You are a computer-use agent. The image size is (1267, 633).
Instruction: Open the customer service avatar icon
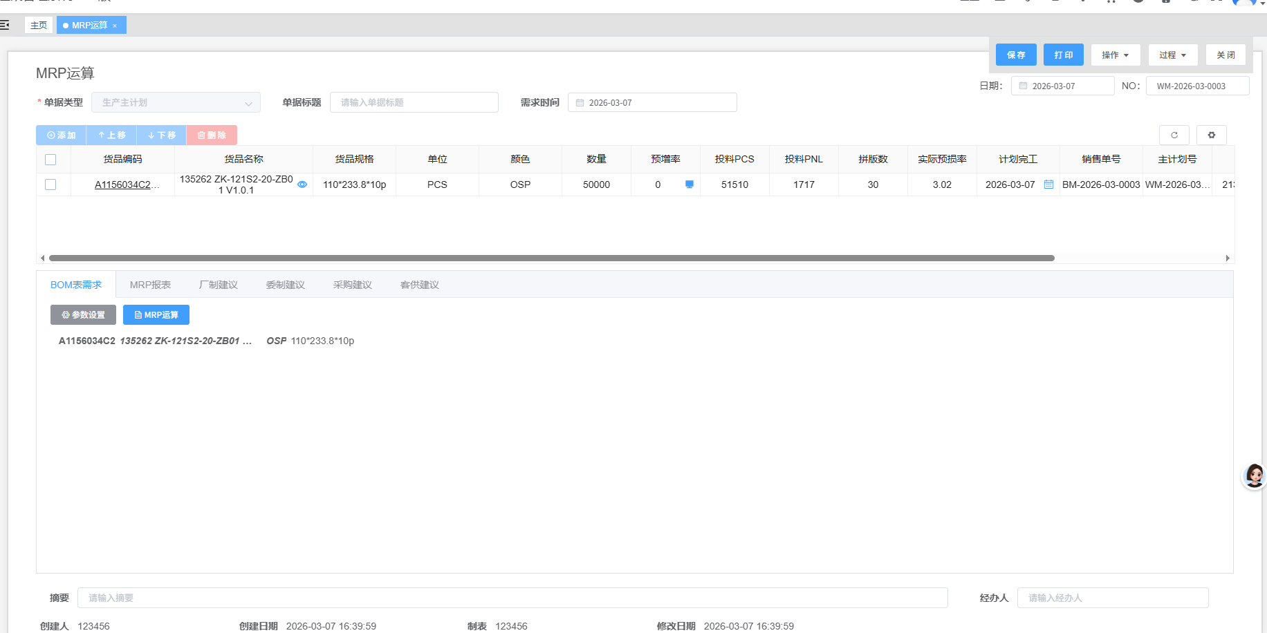(x=1254, y=476)
